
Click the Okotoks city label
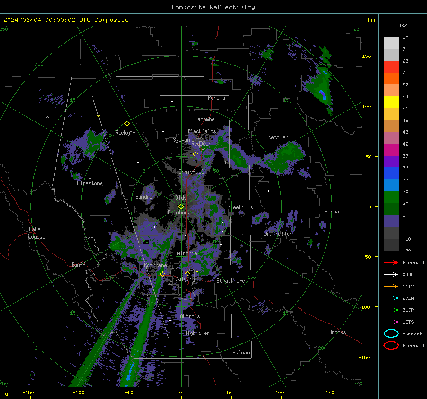click(190, 316)
